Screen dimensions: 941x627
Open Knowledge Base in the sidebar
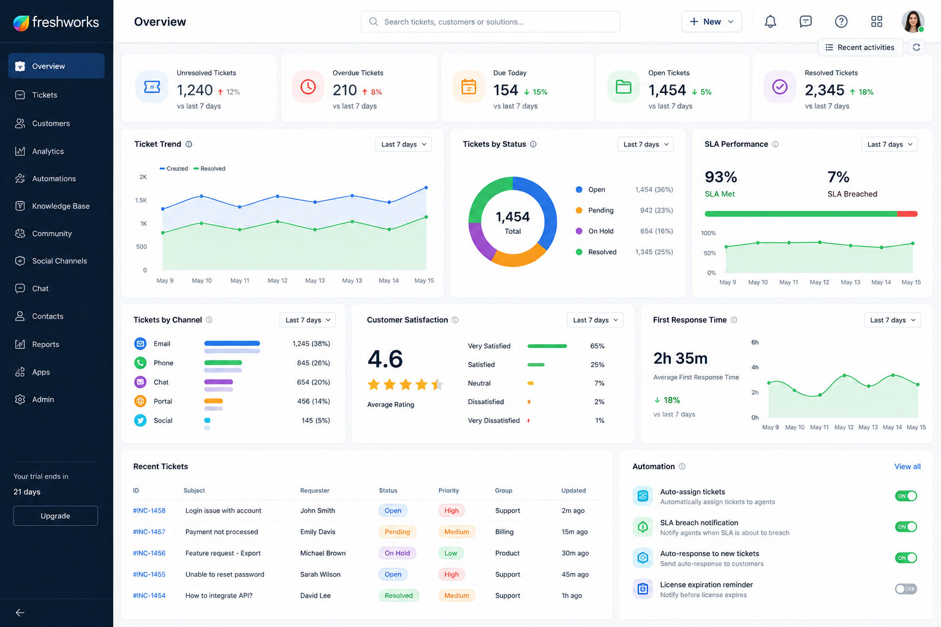click(56, 206)
